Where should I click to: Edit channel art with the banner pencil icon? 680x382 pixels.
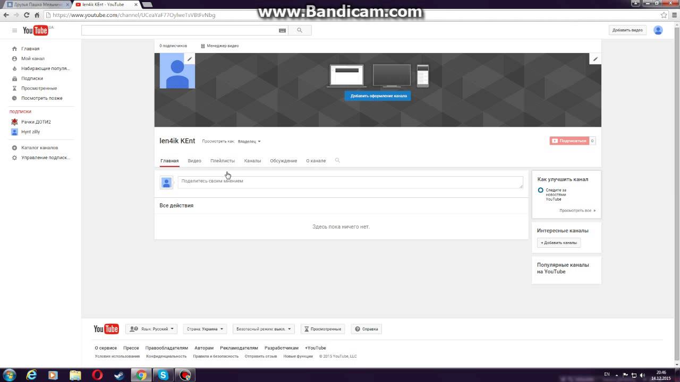[x=596, y=59]
